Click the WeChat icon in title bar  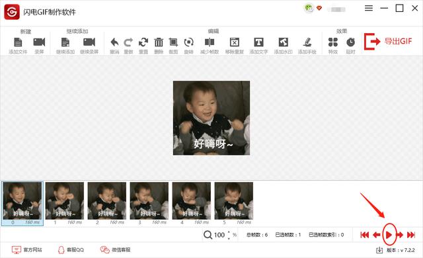click(x=309, y=8)
